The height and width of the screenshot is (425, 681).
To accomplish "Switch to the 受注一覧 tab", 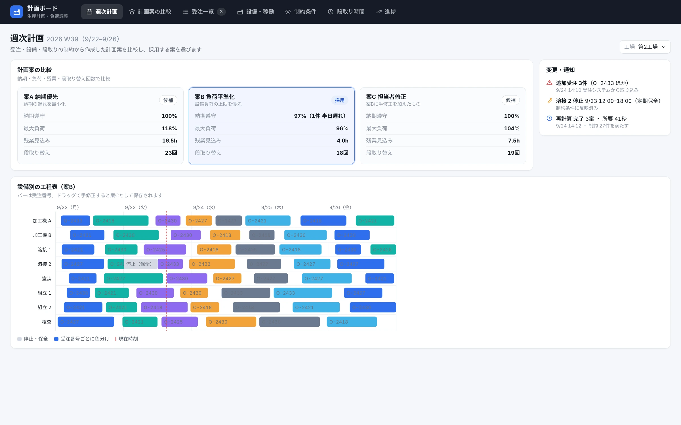I will click(204, 12).
